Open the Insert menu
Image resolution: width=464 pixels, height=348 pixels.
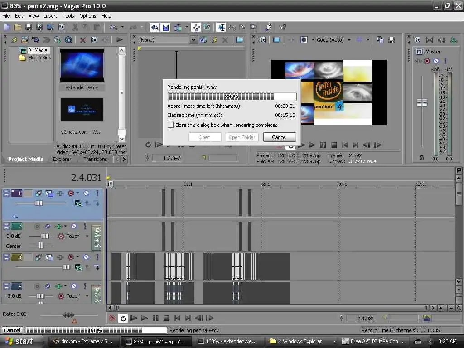click(51, 16)
